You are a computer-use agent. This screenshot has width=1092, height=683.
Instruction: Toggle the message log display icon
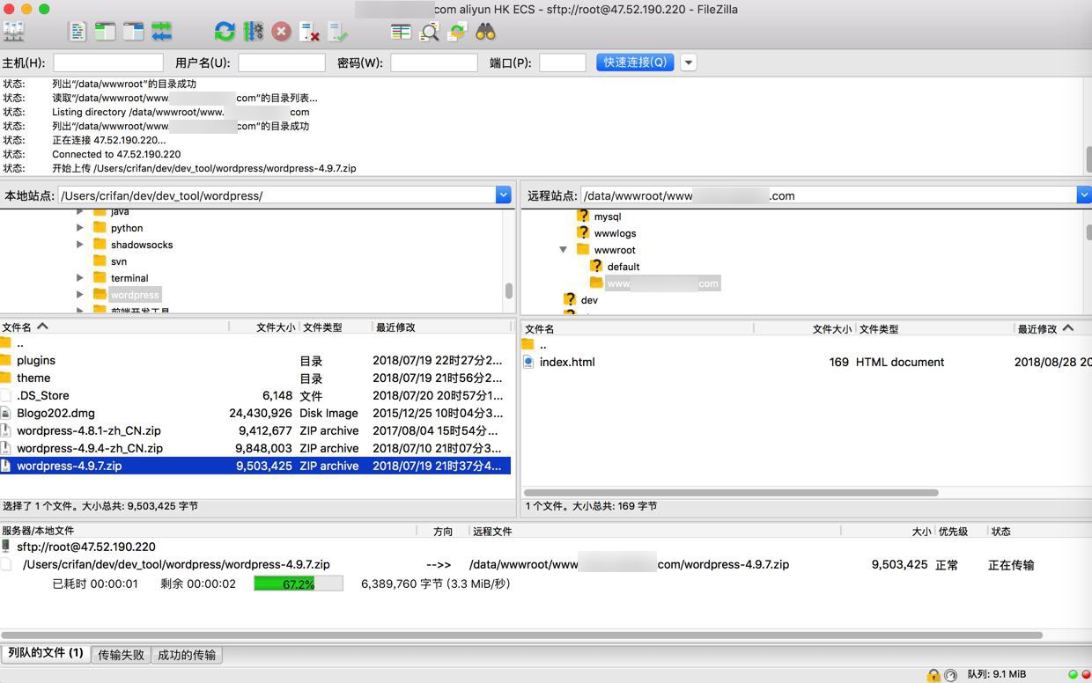tap(77, 32)
